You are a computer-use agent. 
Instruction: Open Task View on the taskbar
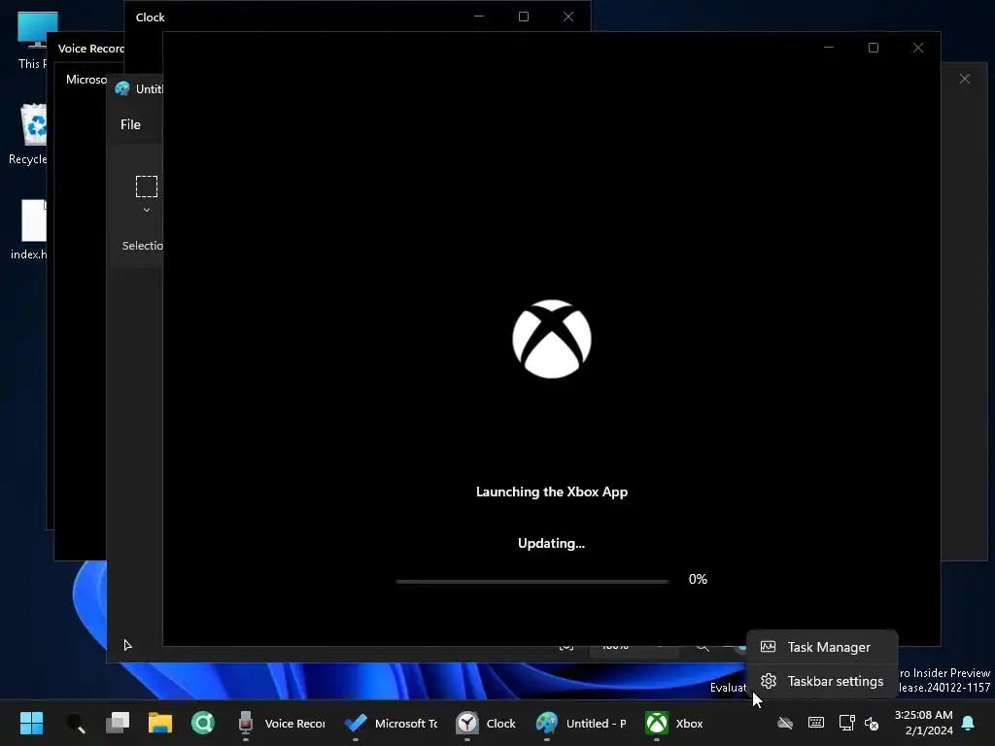118,723
